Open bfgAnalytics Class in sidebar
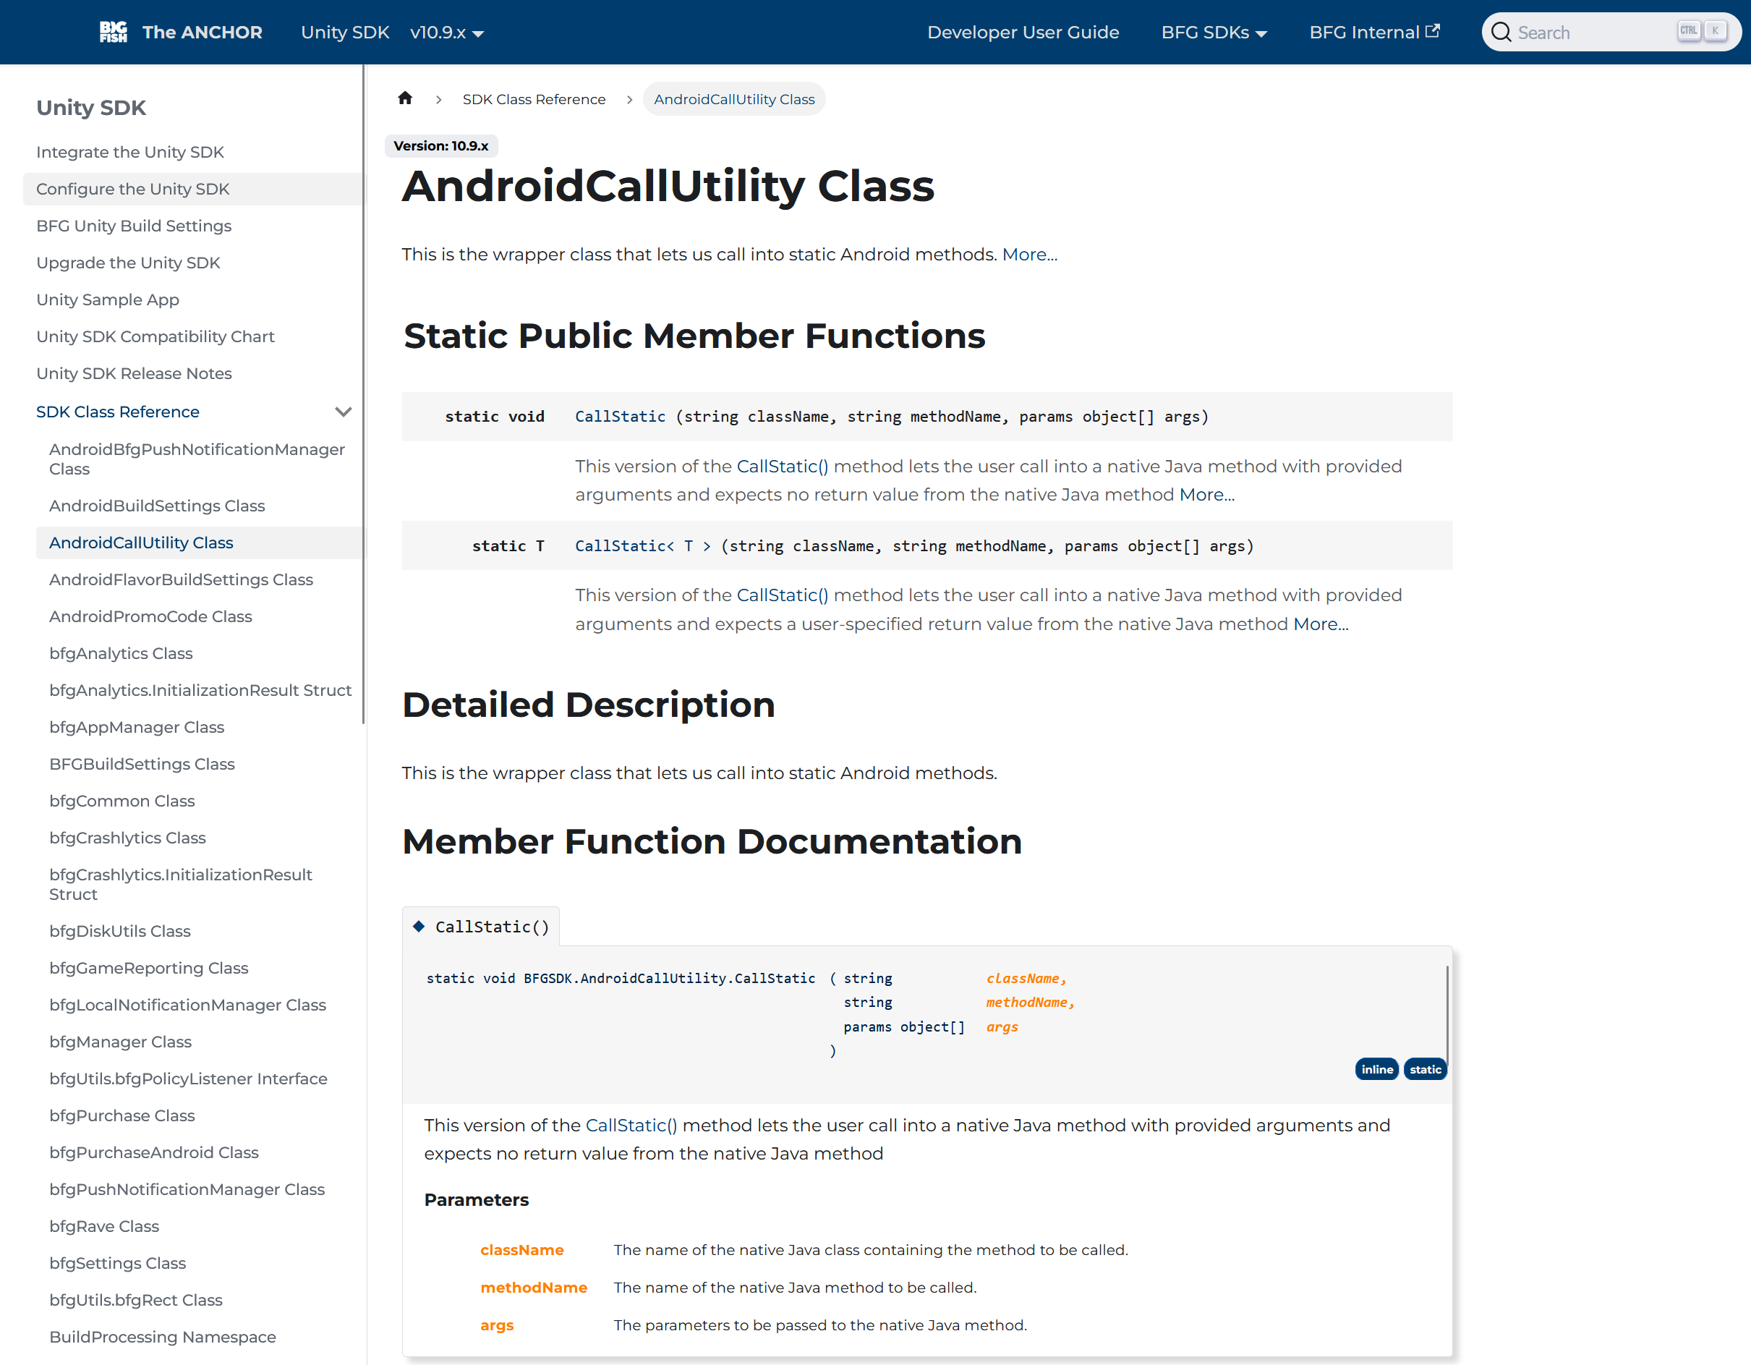Screen dimensions: 1751x1365 click(121, 652)
